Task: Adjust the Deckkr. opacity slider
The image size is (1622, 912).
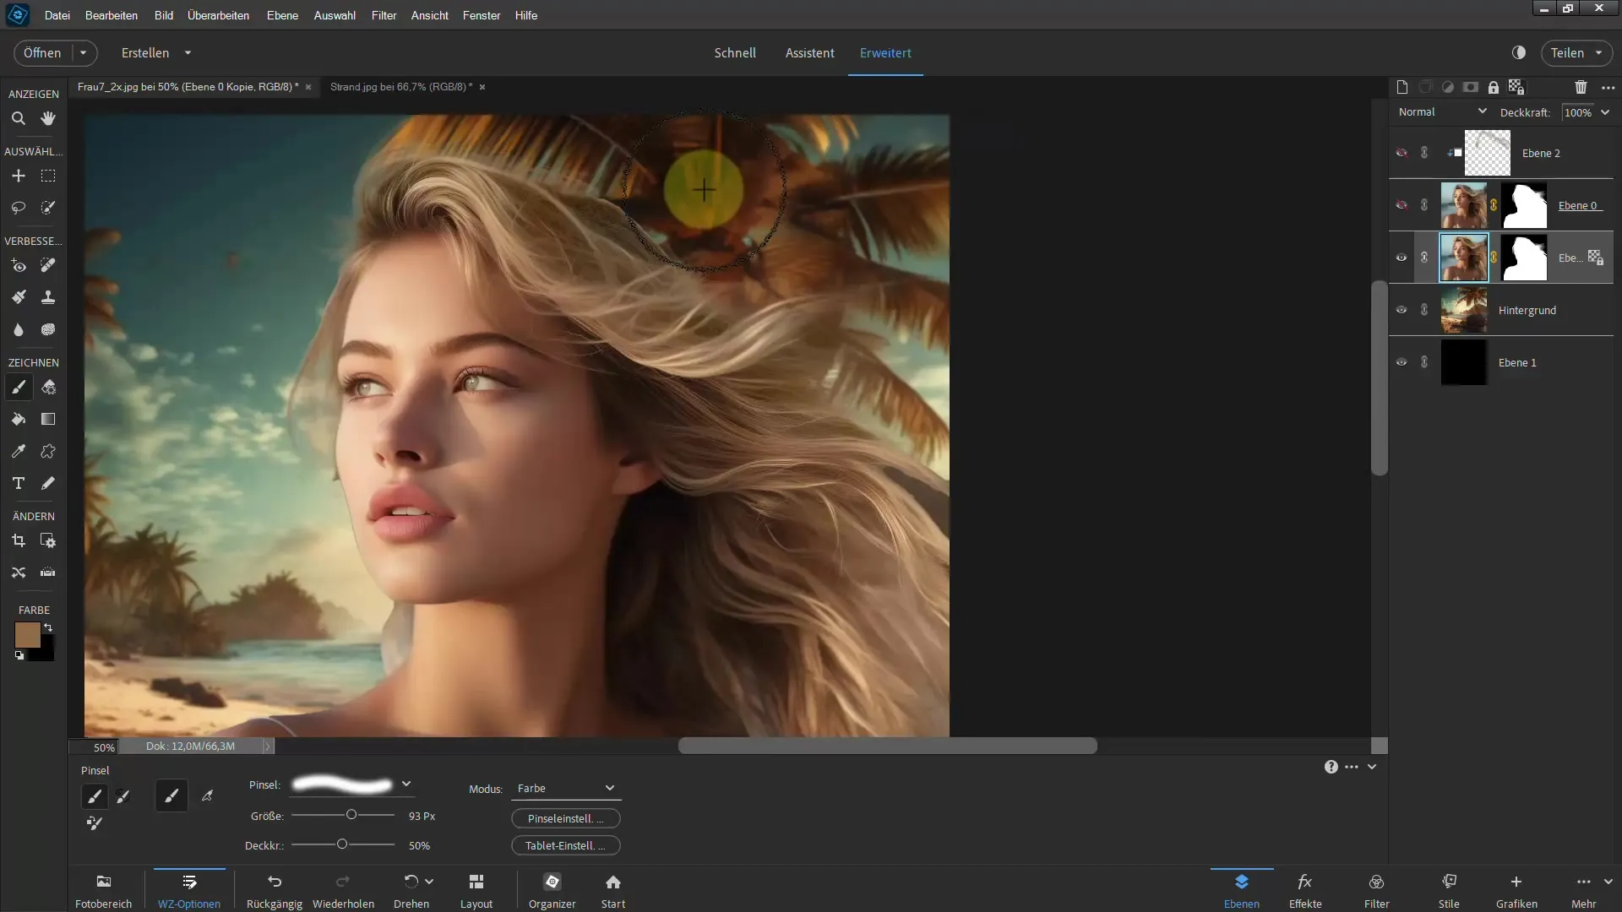Action: click(342, 844)
